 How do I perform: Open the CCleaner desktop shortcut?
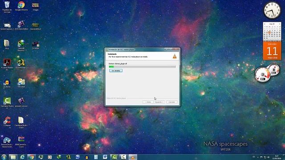tap(7, 121)
